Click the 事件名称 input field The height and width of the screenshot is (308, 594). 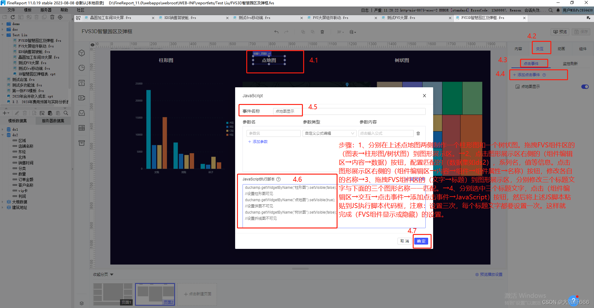[349, 111]
